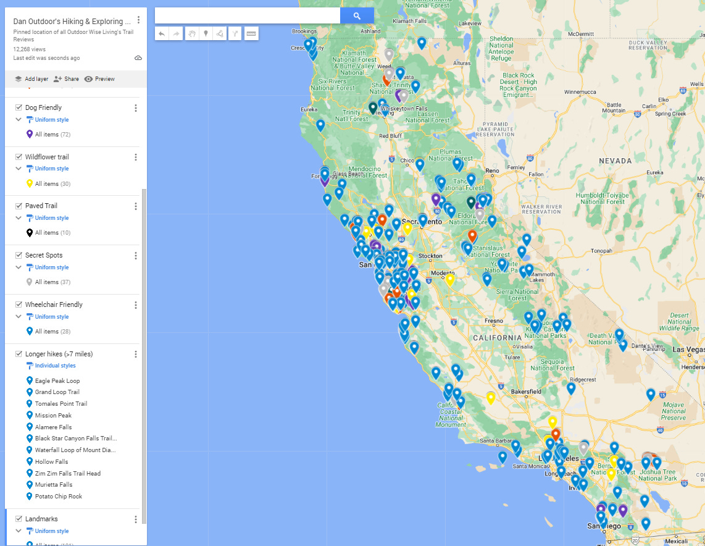Image resolution: width=705 pixels, height=546 pixels.
Task: Collapse Paved Trail layer items
Action: [x=19, y=218]
